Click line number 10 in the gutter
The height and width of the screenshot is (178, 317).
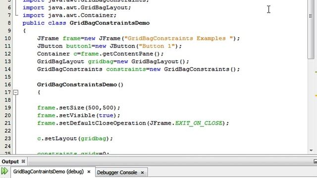tap(8, 39)
